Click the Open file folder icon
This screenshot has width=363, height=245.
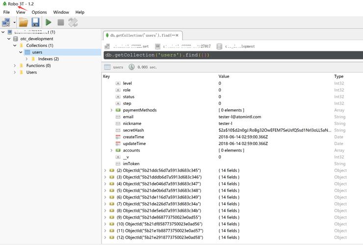pyautogui.click(x=24, y=23)
